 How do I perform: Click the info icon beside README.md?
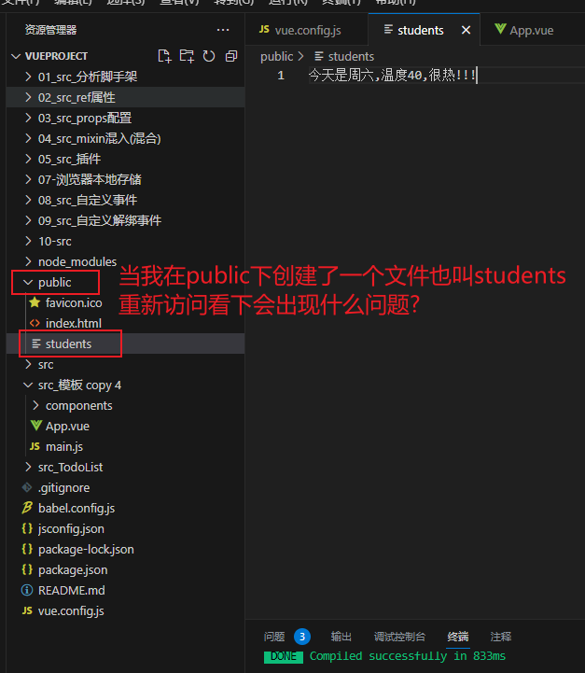(27, 590)
